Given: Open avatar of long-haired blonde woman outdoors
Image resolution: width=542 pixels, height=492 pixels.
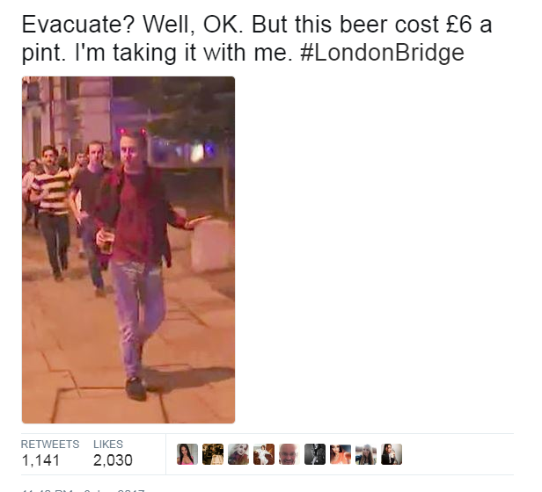Looking at the screenshot, I should 366,454.
